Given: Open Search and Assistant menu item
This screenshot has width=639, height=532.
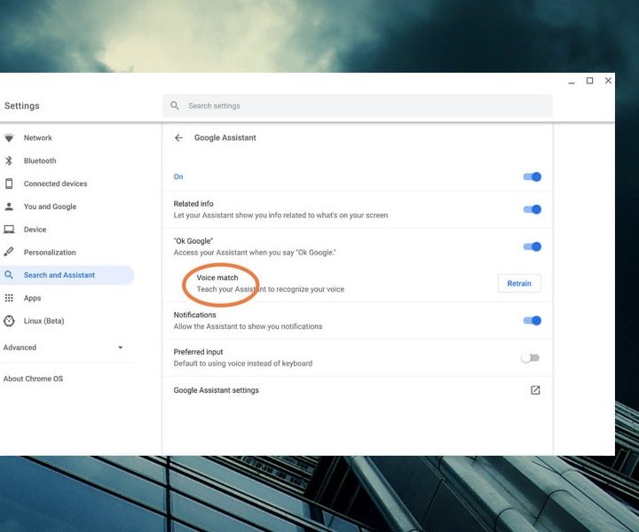Looking at the screenshot, I should coord(59,275).
